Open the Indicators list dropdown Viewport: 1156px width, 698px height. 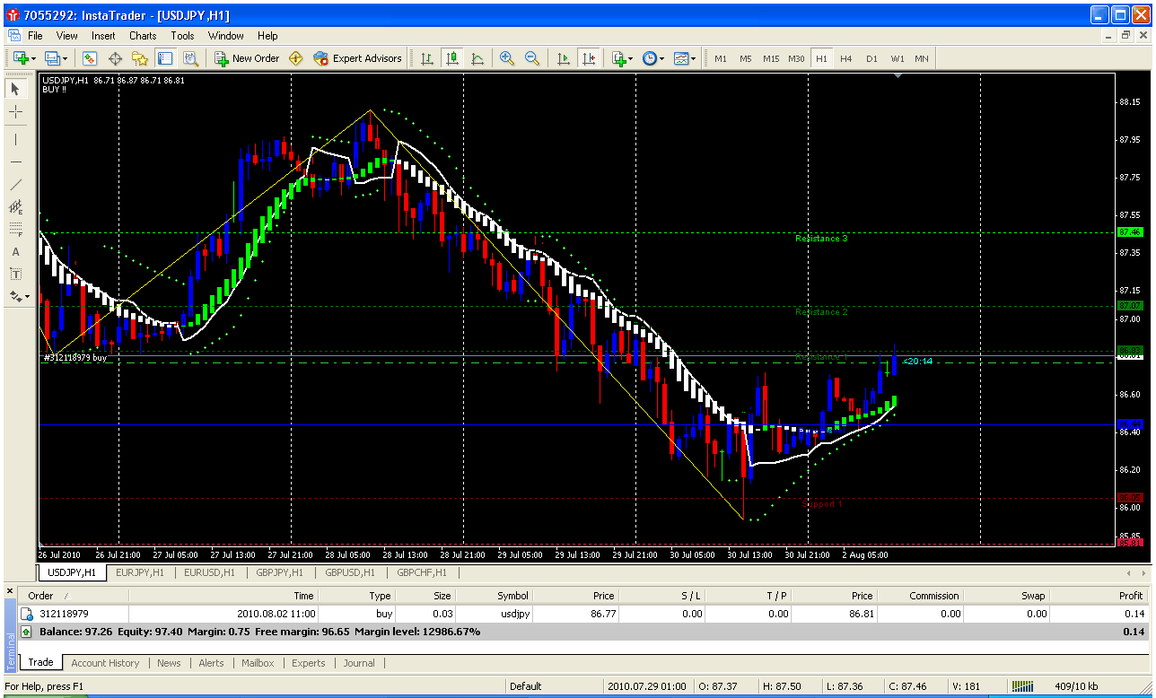[x=621, y=58]
